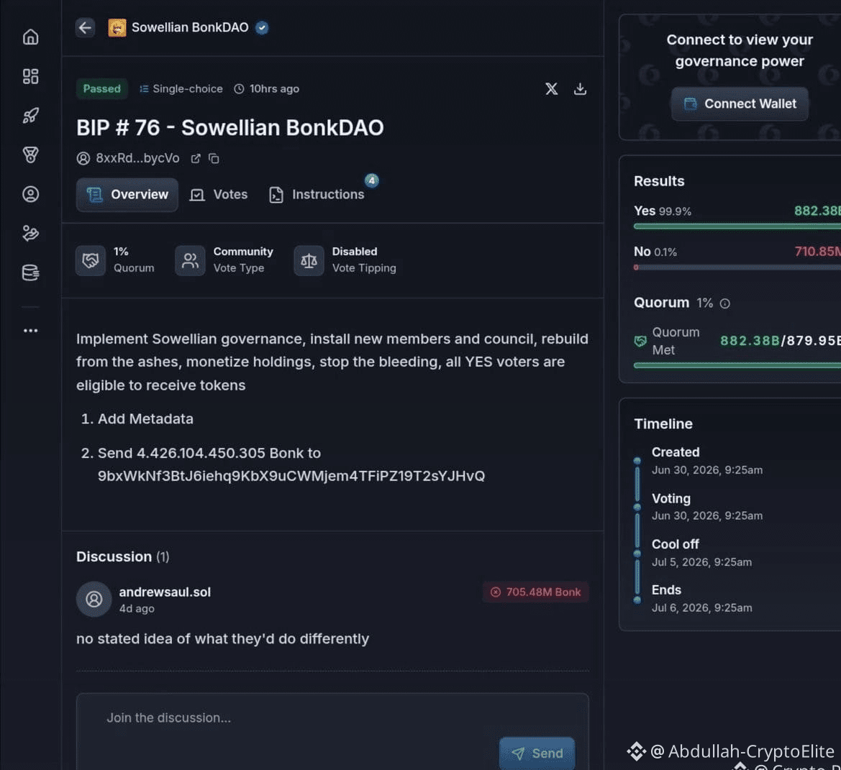Open the profile circle icon in sidebar

pyautogui.click(x=30, y=194)
